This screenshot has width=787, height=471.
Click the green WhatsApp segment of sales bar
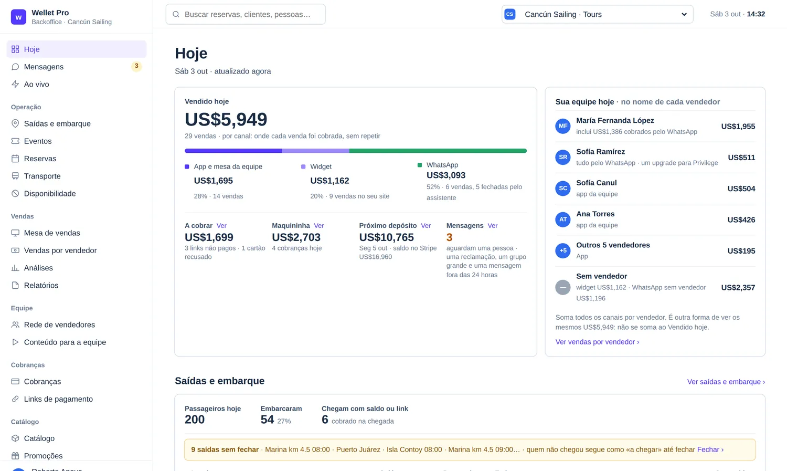[x=438, y=151]
